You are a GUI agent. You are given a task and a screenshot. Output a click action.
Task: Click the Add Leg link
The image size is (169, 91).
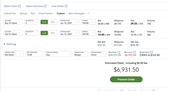tap(11, 44)
